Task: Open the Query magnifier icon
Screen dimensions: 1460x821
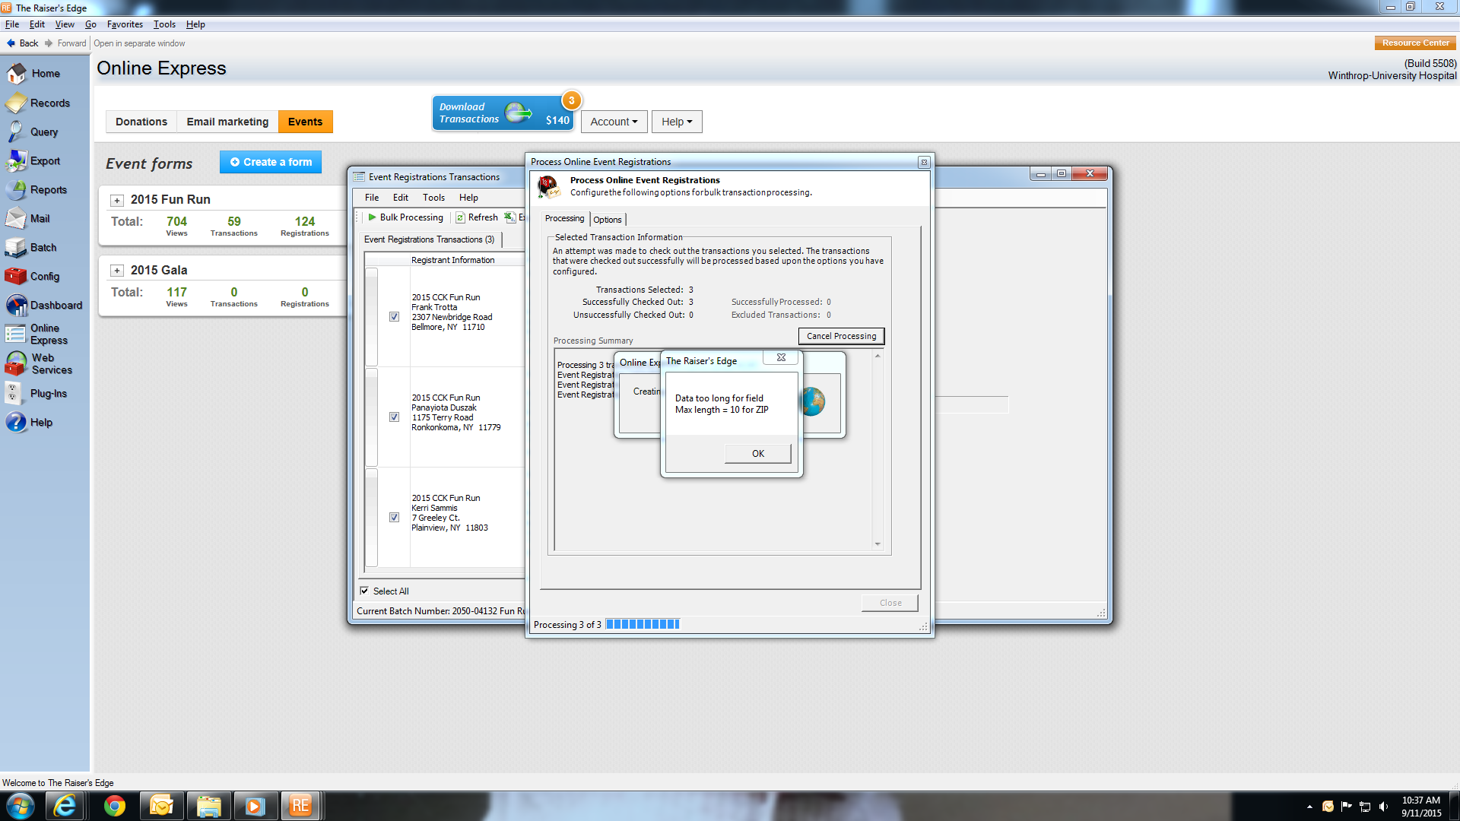Action: (x=17, y=132)
